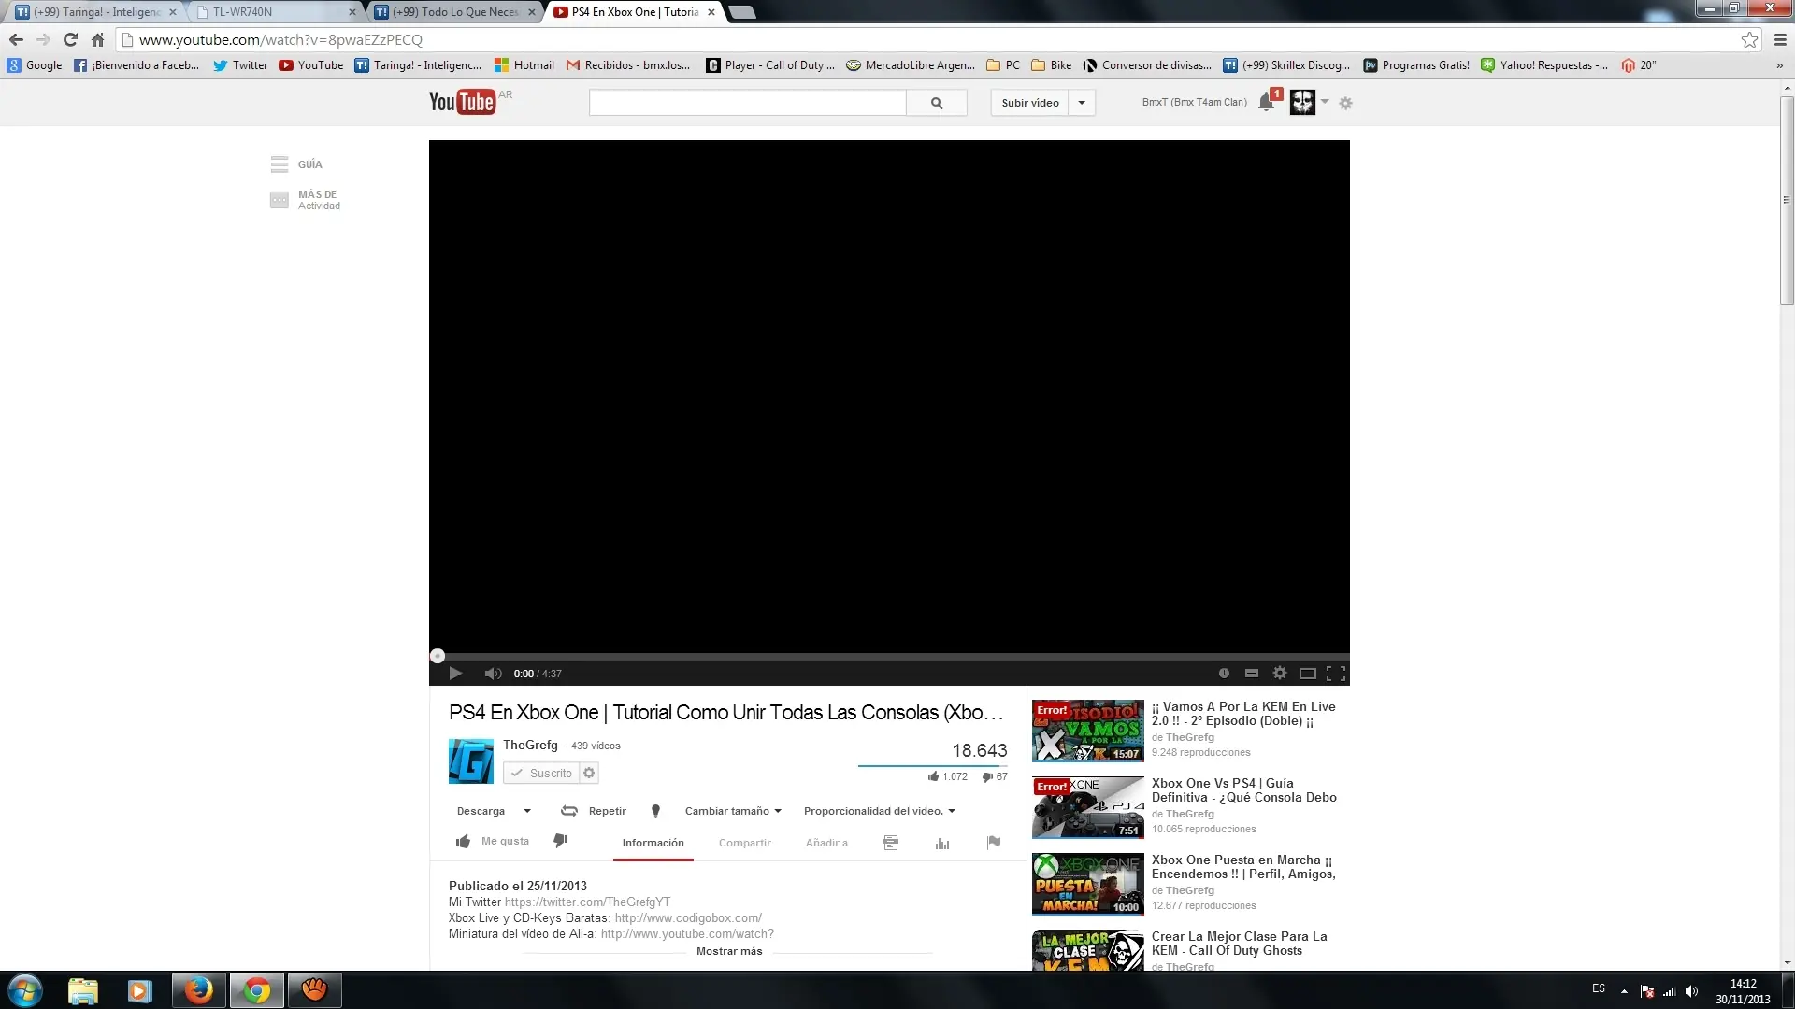
Task: Open Windows Explorer folder from taskbar
Action: 82,990
